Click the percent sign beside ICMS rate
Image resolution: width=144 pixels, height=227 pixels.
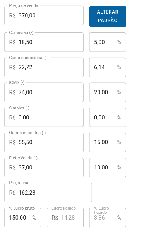pyautogui.click(x=119, y=92)
